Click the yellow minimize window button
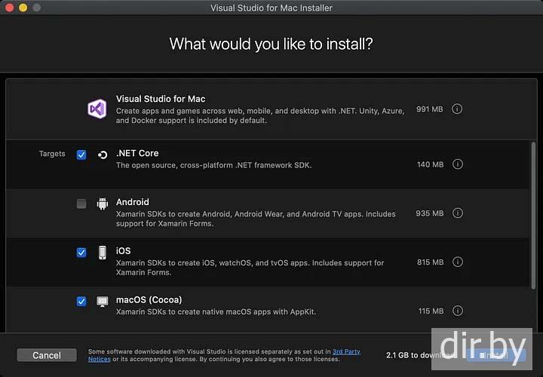This screenshot has width=543, height=377. tap(23, 8)
